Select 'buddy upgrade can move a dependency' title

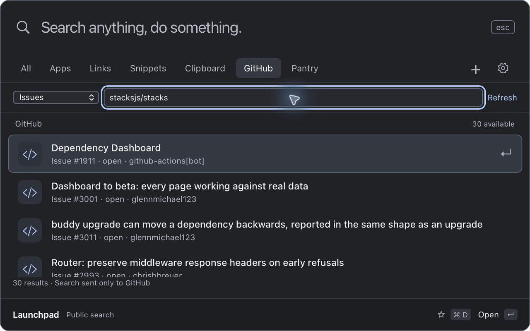267,224
